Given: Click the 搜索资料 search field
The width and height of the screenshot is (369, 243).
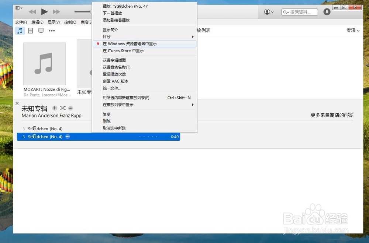Looking at the screenshot, I should pyautogui.click(x=300, y=12).
